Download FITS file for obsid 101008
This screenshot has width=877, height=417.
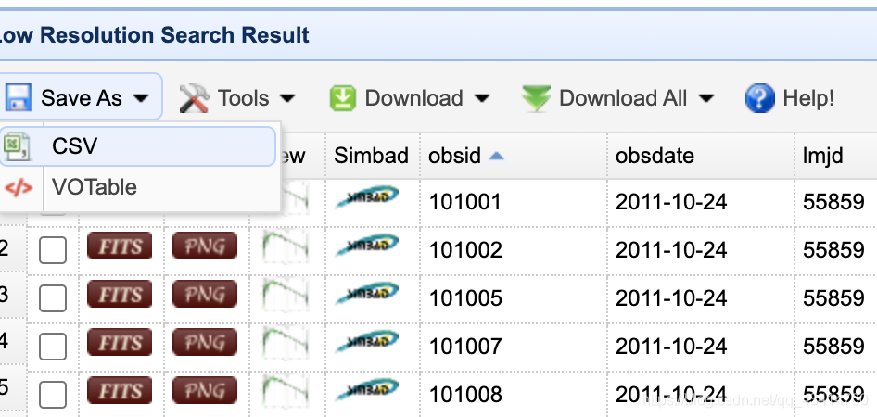pyautogui.click(x=120, y=390)
